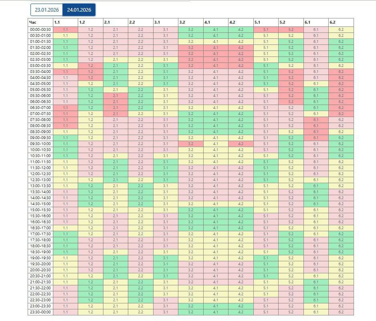This screenshot has width=376, height=321.
Task: Click the 1.1 column header
Action: coord(65,22)
